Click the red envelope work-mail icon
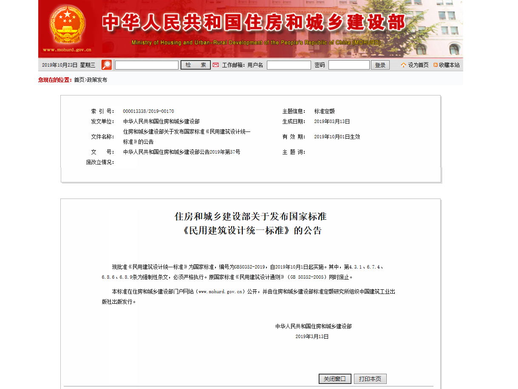 point(216,65)
